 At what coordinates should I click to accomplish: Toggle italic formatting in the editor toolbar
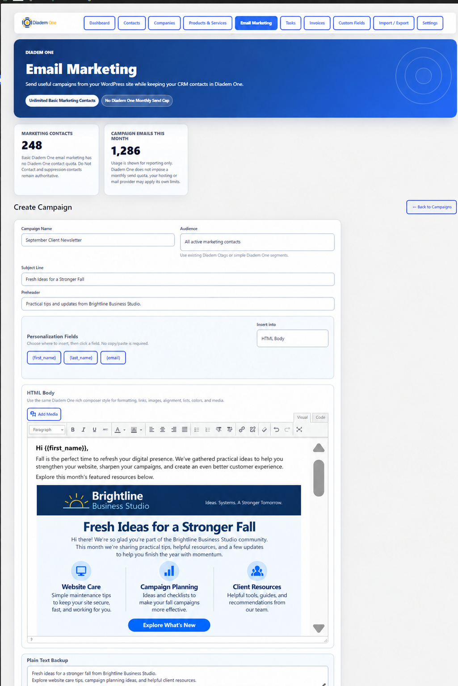click(84, 429)
